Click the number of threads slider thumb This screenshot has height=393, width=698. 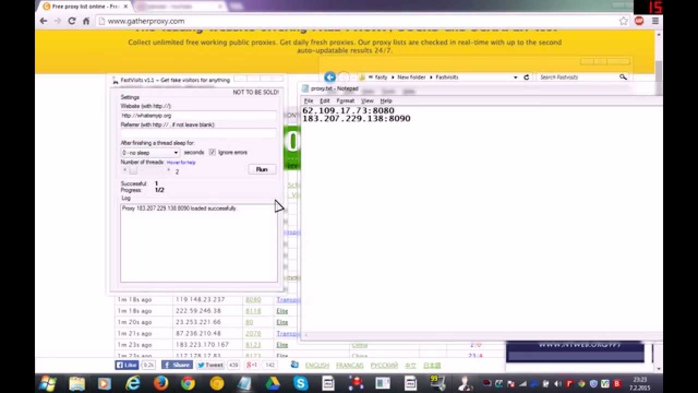(x=133, y=171)
